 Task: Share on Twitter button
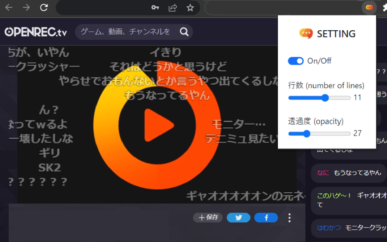[x=239, y=218]
